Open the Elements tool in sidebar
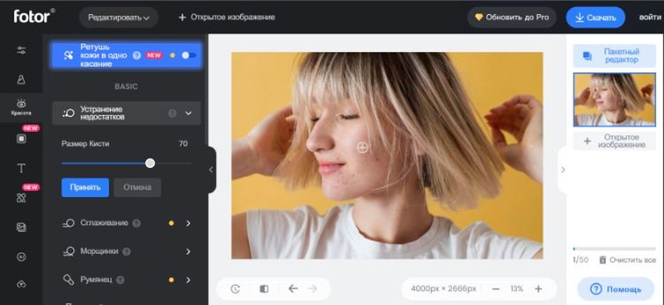This screenshot has width=664, height=305. (21, 198)
